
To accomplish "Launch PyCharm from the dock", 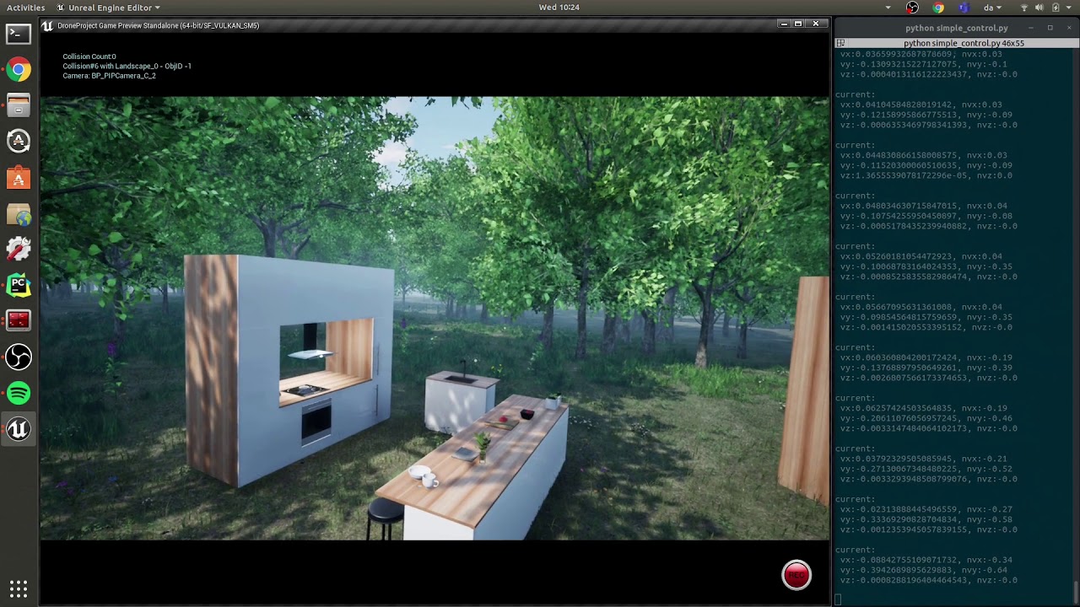I will [x=19, y=286].
